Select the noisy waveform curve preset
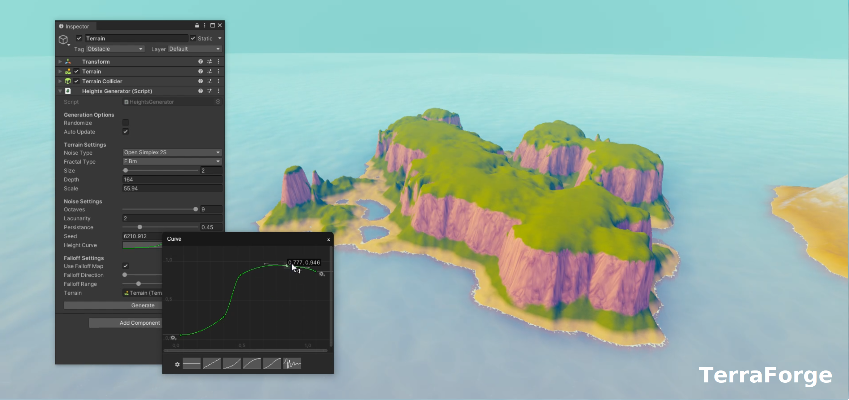The image size is (849, 400). 292,363
